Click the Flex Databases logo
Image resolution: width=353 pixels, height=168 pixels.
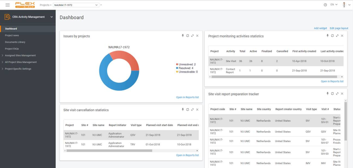coord(25,5)
